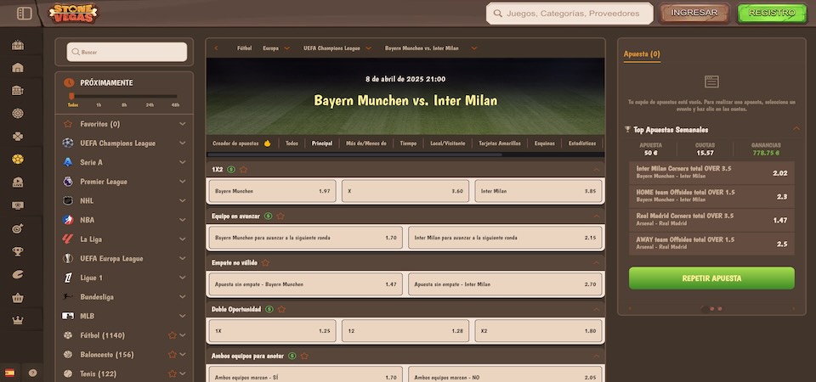Click the Próximamente time slider handle

click(x=71, y=96)
